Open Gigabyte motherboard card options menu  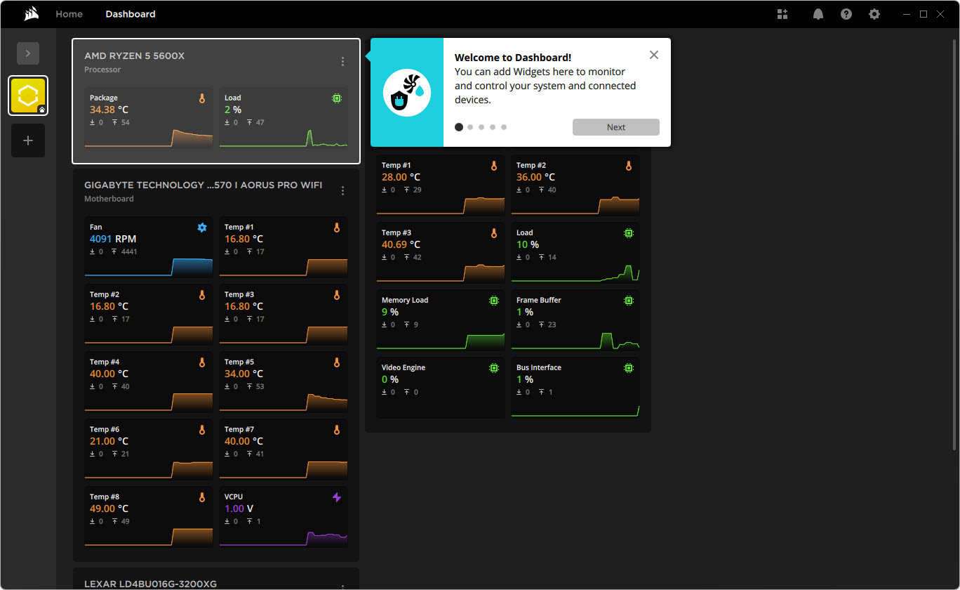click(342, 190)
